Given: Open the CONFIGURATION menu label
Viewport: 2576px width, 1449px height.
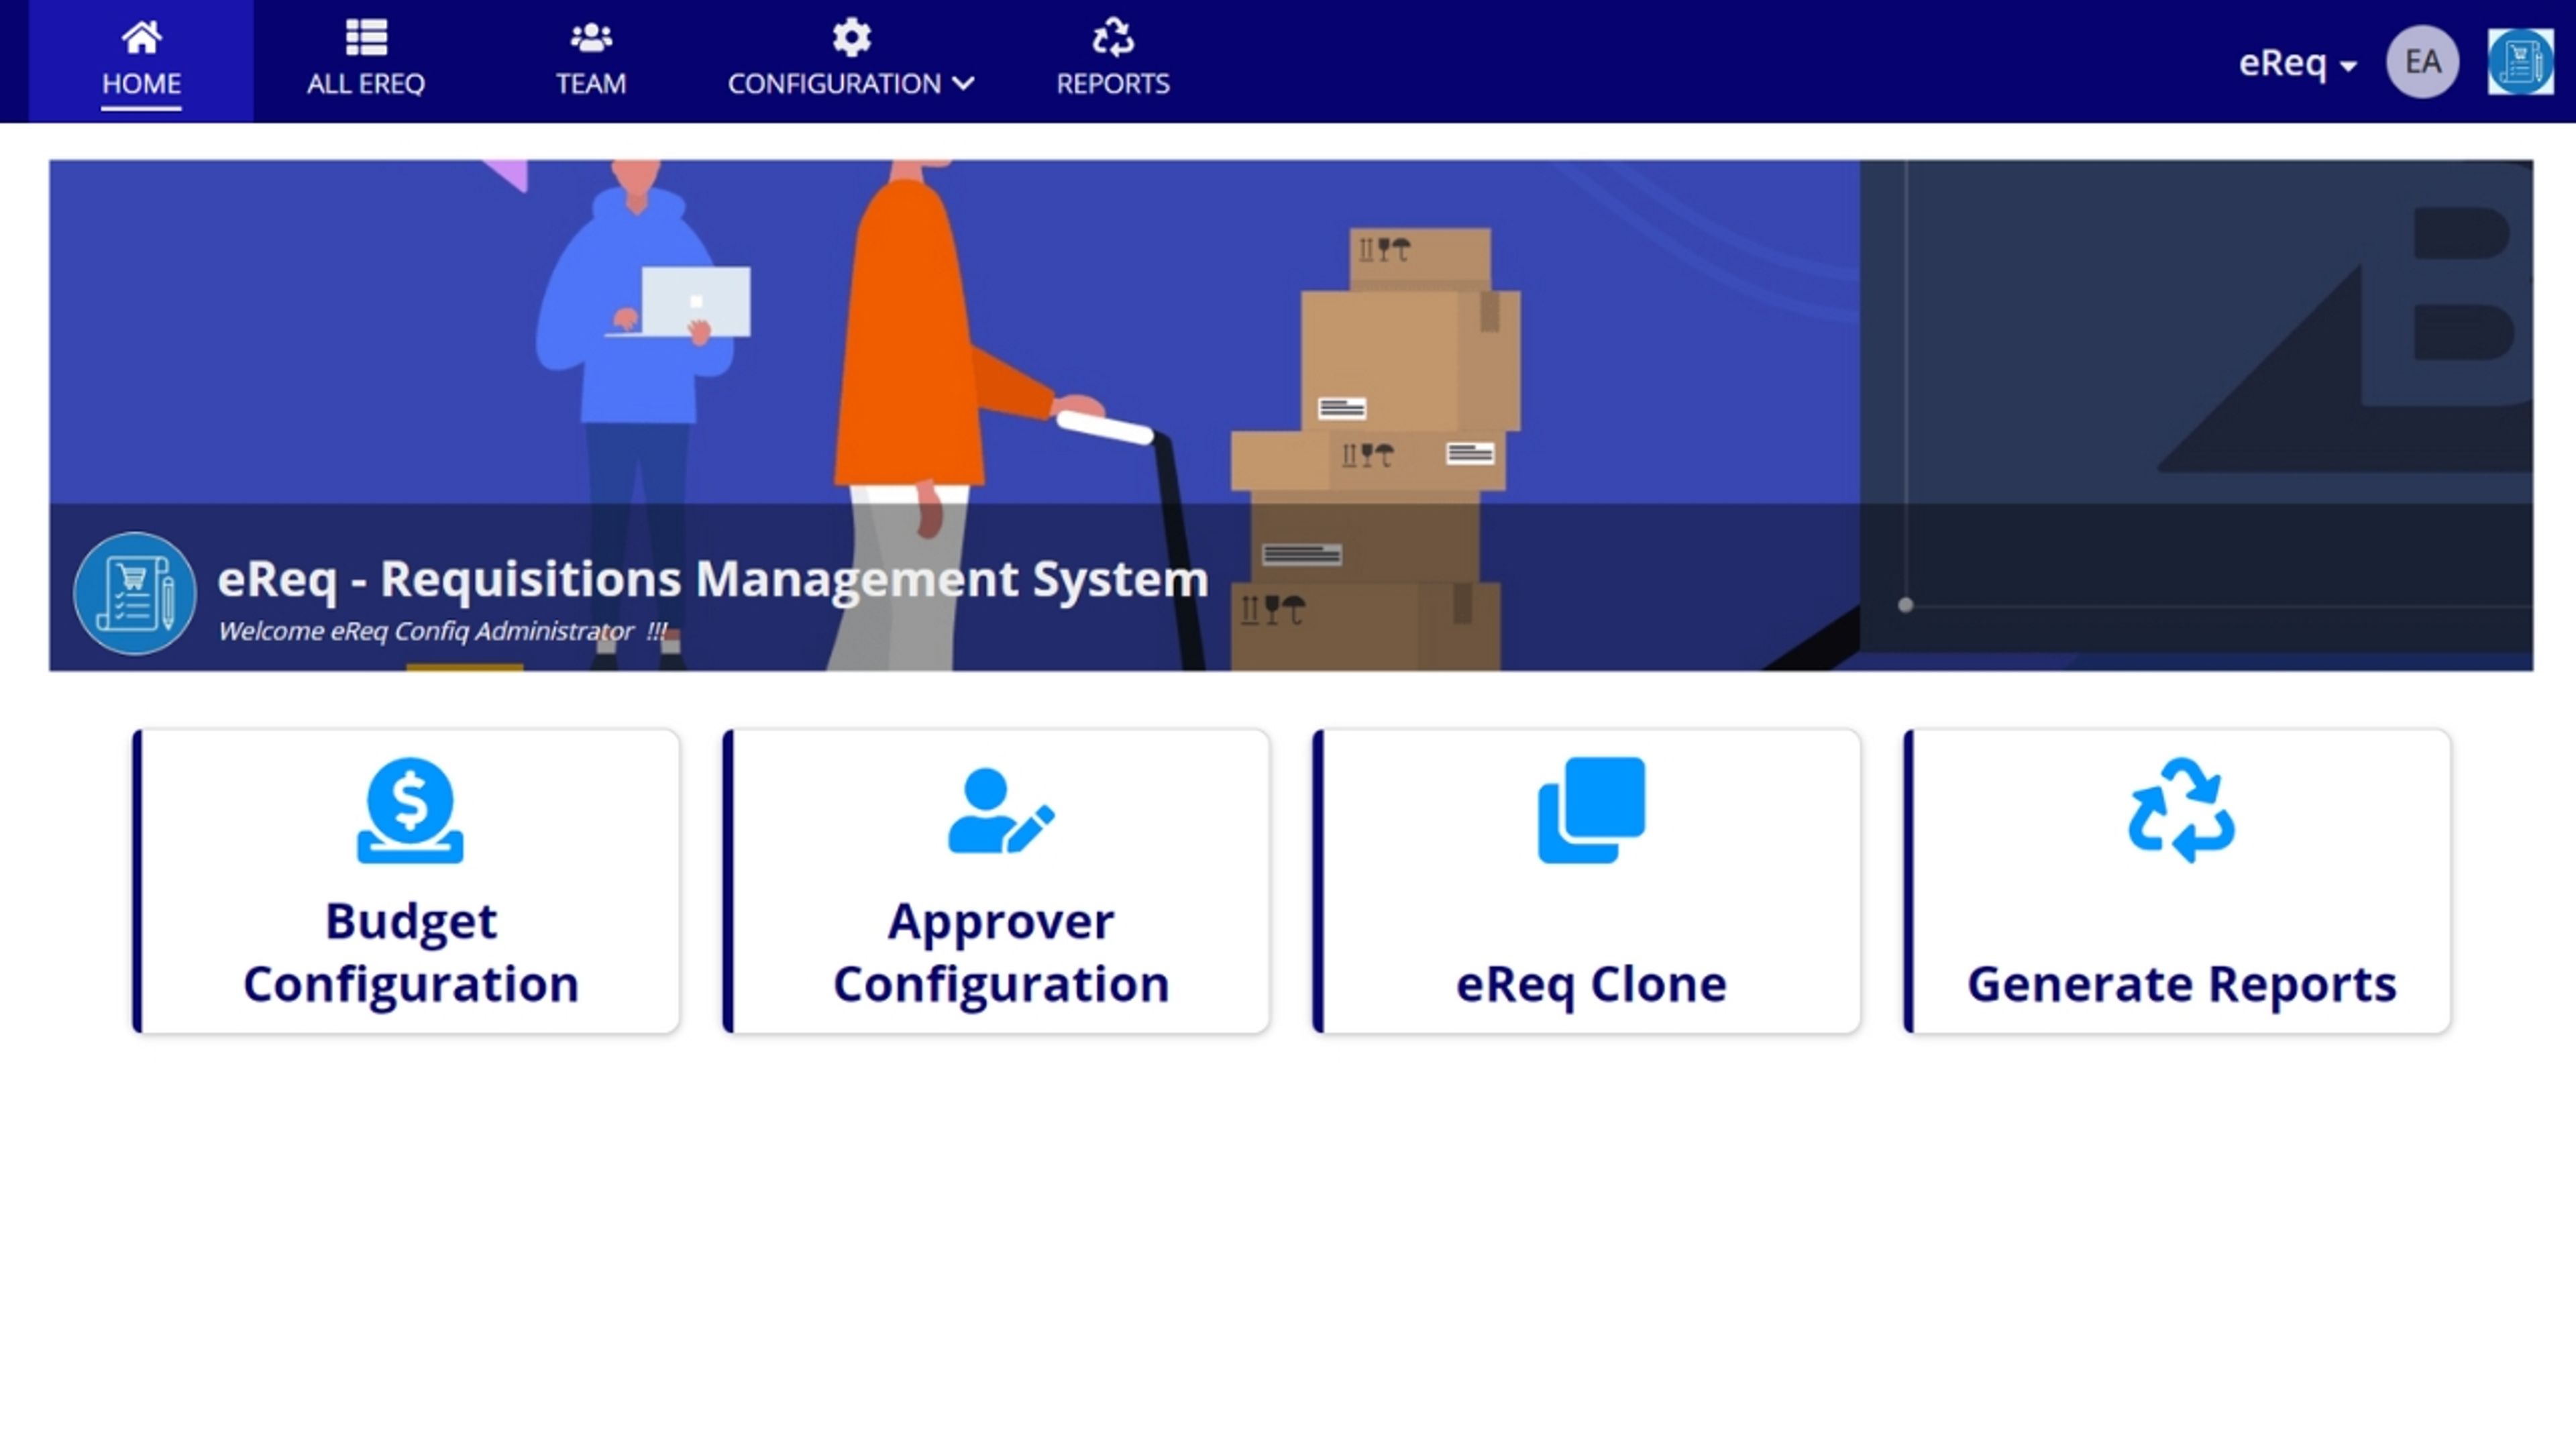Looking at the screenshot, I should click(x=834, y=84).
